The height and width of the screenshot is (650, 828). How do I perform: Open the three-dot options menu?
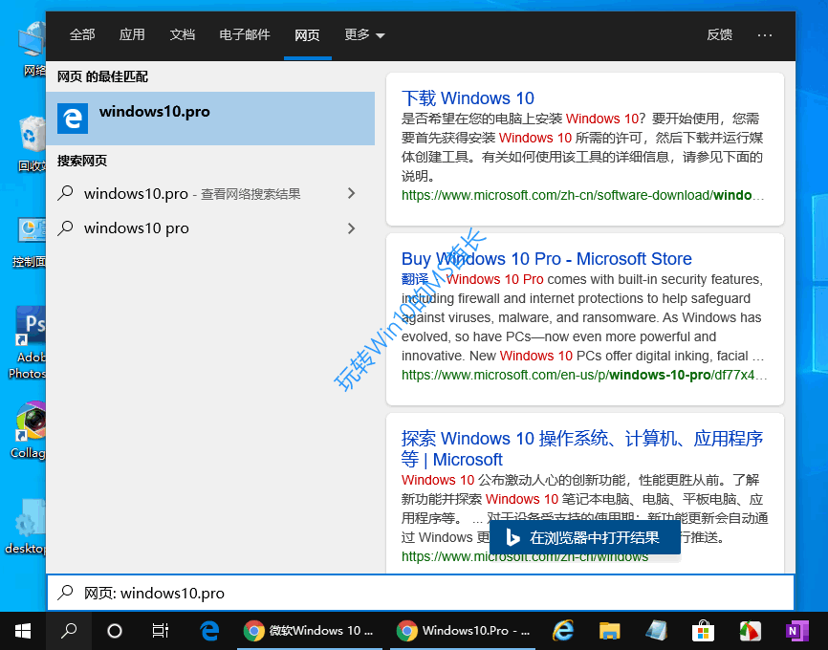coord(765,34)
